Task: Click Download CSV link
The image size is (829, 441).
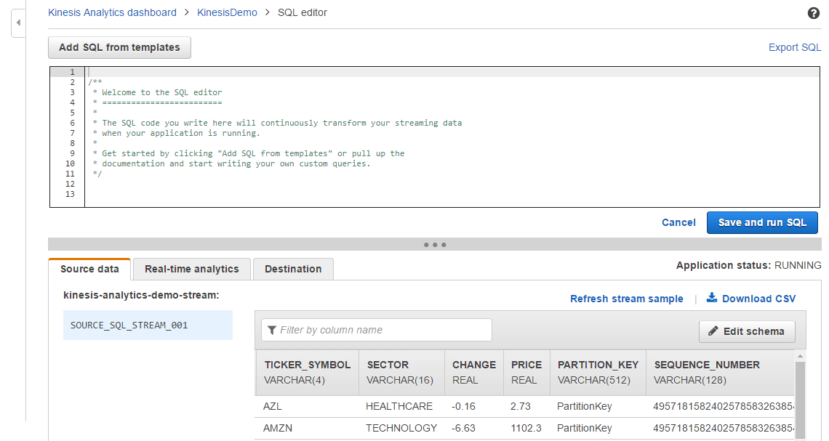Action: tap(758, 299)
